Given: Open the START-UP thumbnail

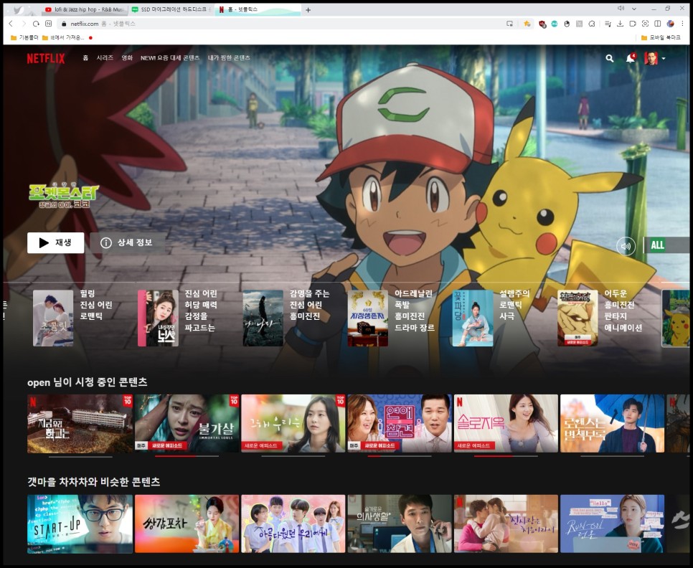Looking at the screenshot, I should pyautogui.click(x=80, y=524).
